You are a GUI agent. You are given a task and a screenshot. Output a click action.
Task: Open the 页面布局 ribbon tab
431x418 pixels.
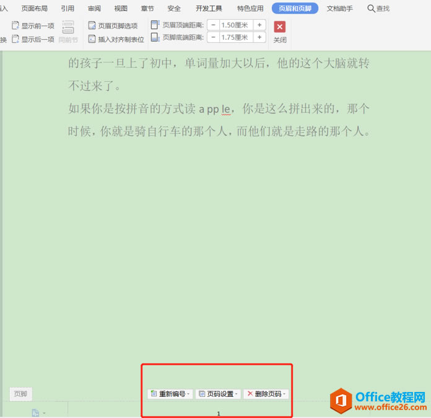[x=34, y=9]
